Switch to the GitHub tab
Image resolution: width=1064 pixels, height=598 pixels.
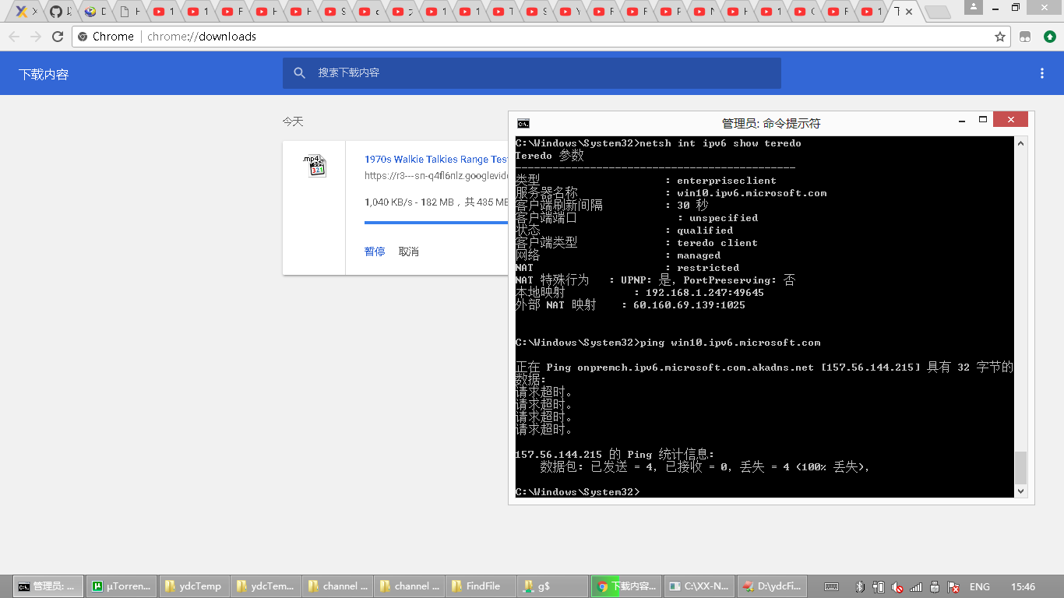point(57,12)
